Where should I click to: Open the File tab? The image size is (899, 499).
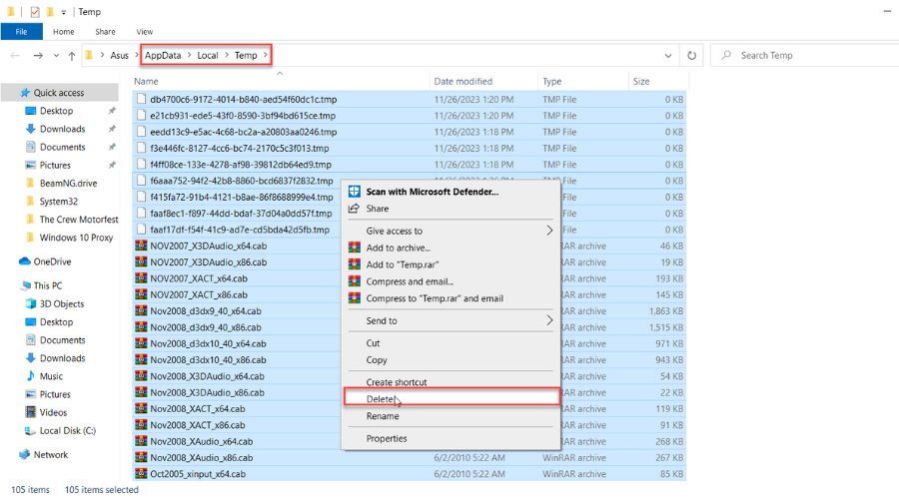pyautogui.click(x=21, y=32)
